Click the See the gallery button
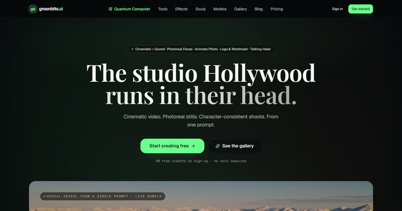Viewport: 402px width, 211px height. (234, 146)
